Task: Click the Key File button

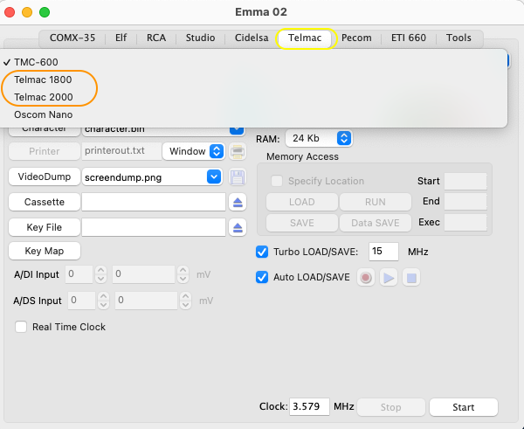Action: (x=45, y=227)
